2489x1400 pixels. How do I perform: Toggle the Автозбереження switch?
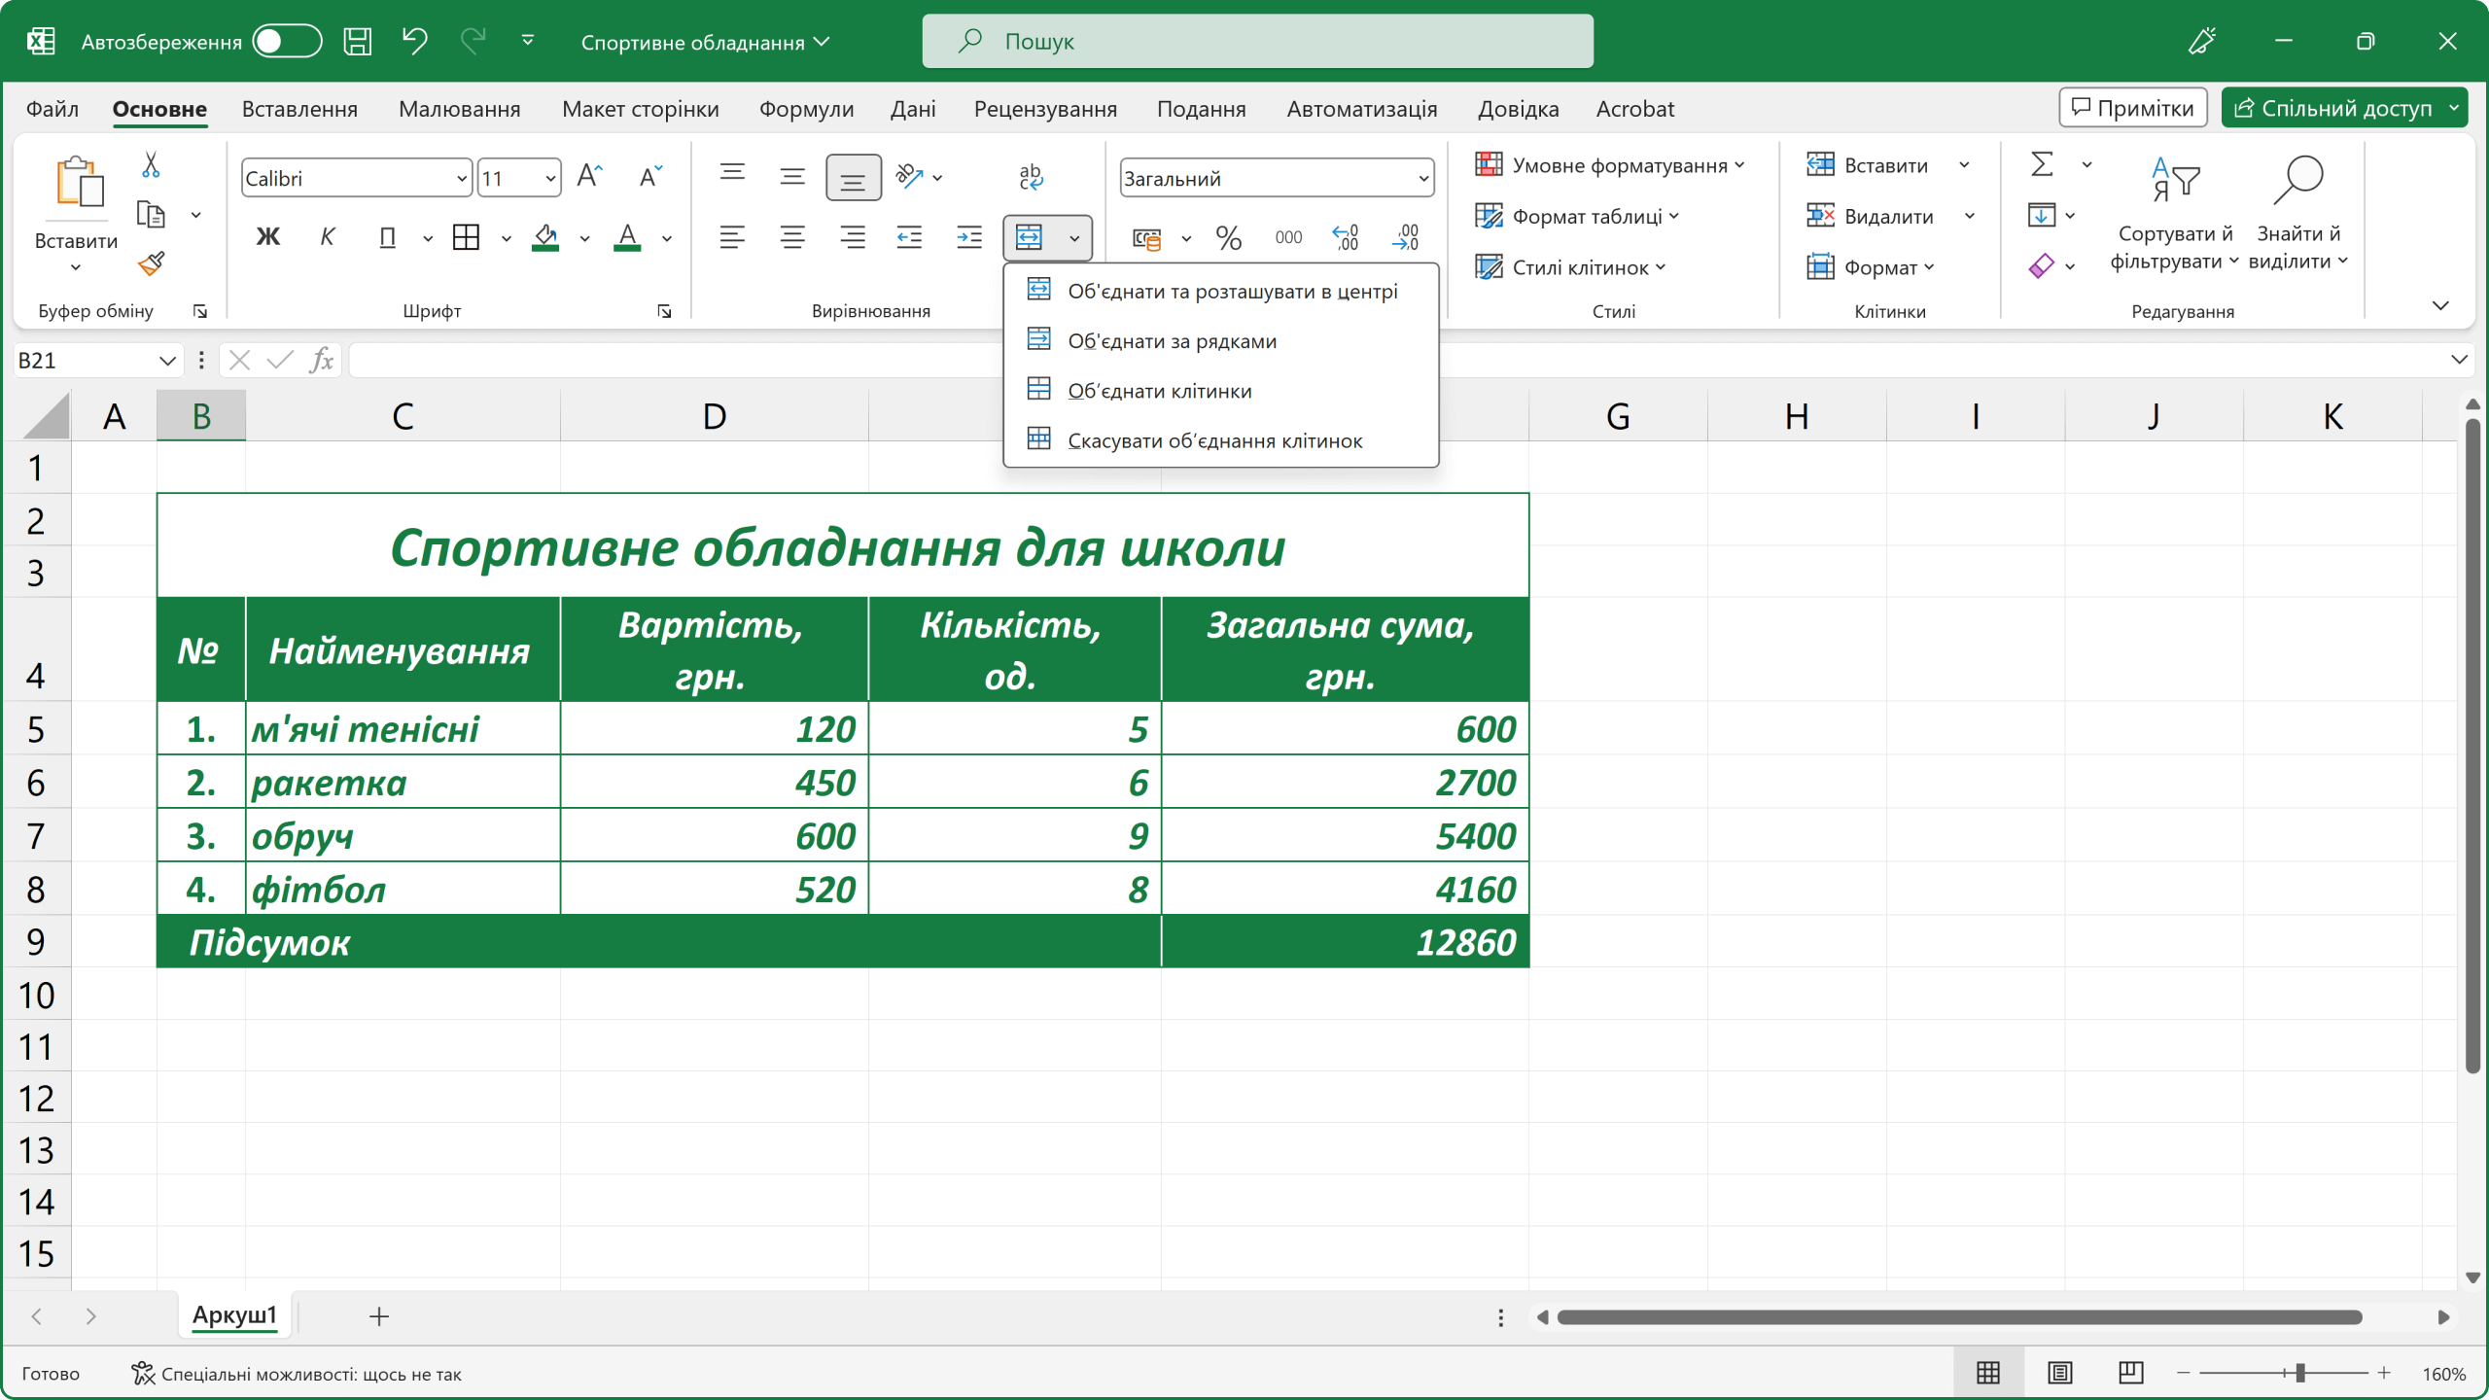click(287, 41)
